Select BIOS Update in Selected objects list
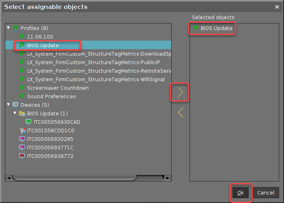Viewport: 284px width, 203px height. click(x=216, y=28)
